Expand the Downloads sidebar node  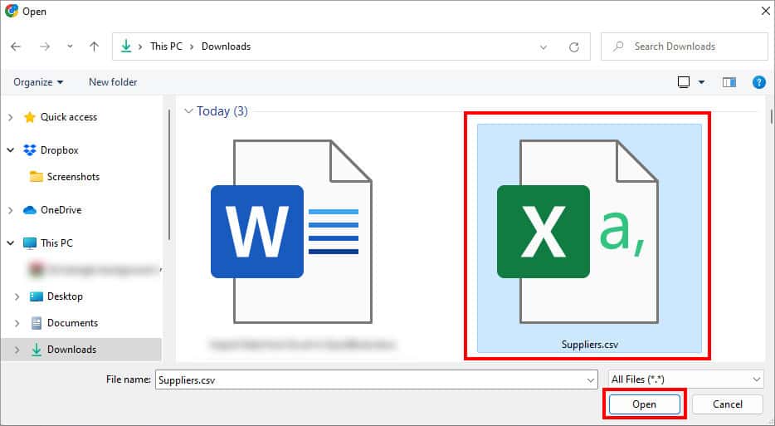[17, 350]
